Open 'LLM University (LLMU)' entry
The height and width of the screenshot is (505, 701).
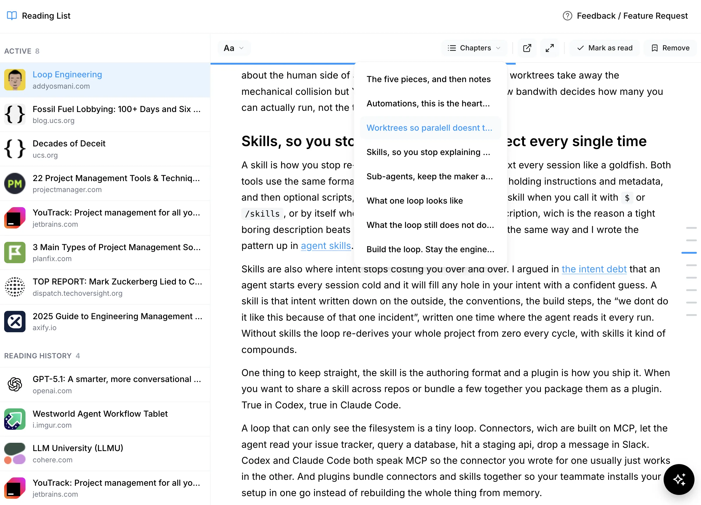pos(105,453)
